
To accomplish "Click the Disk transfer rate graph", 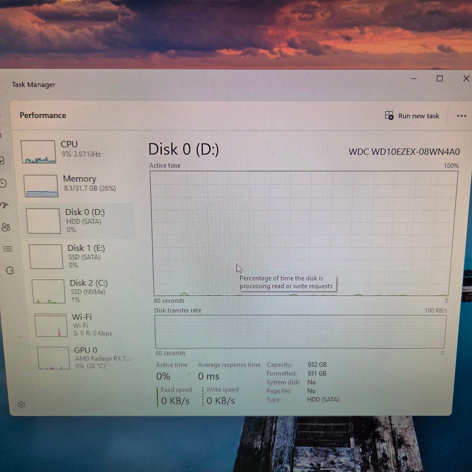I will pos(300,332).
